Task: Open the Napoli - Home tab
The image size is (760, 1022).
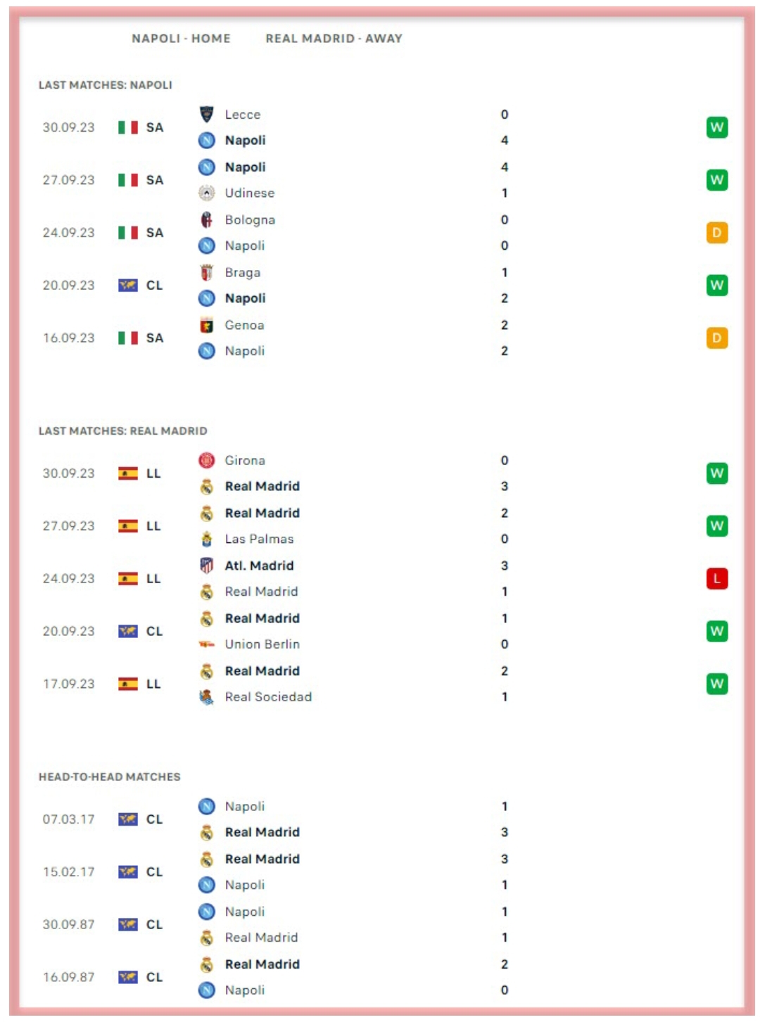Action: coord(181,39)
